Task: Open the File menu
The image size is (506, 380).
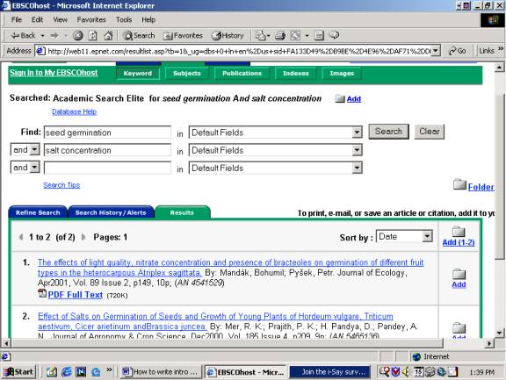Action: (17, 19)
